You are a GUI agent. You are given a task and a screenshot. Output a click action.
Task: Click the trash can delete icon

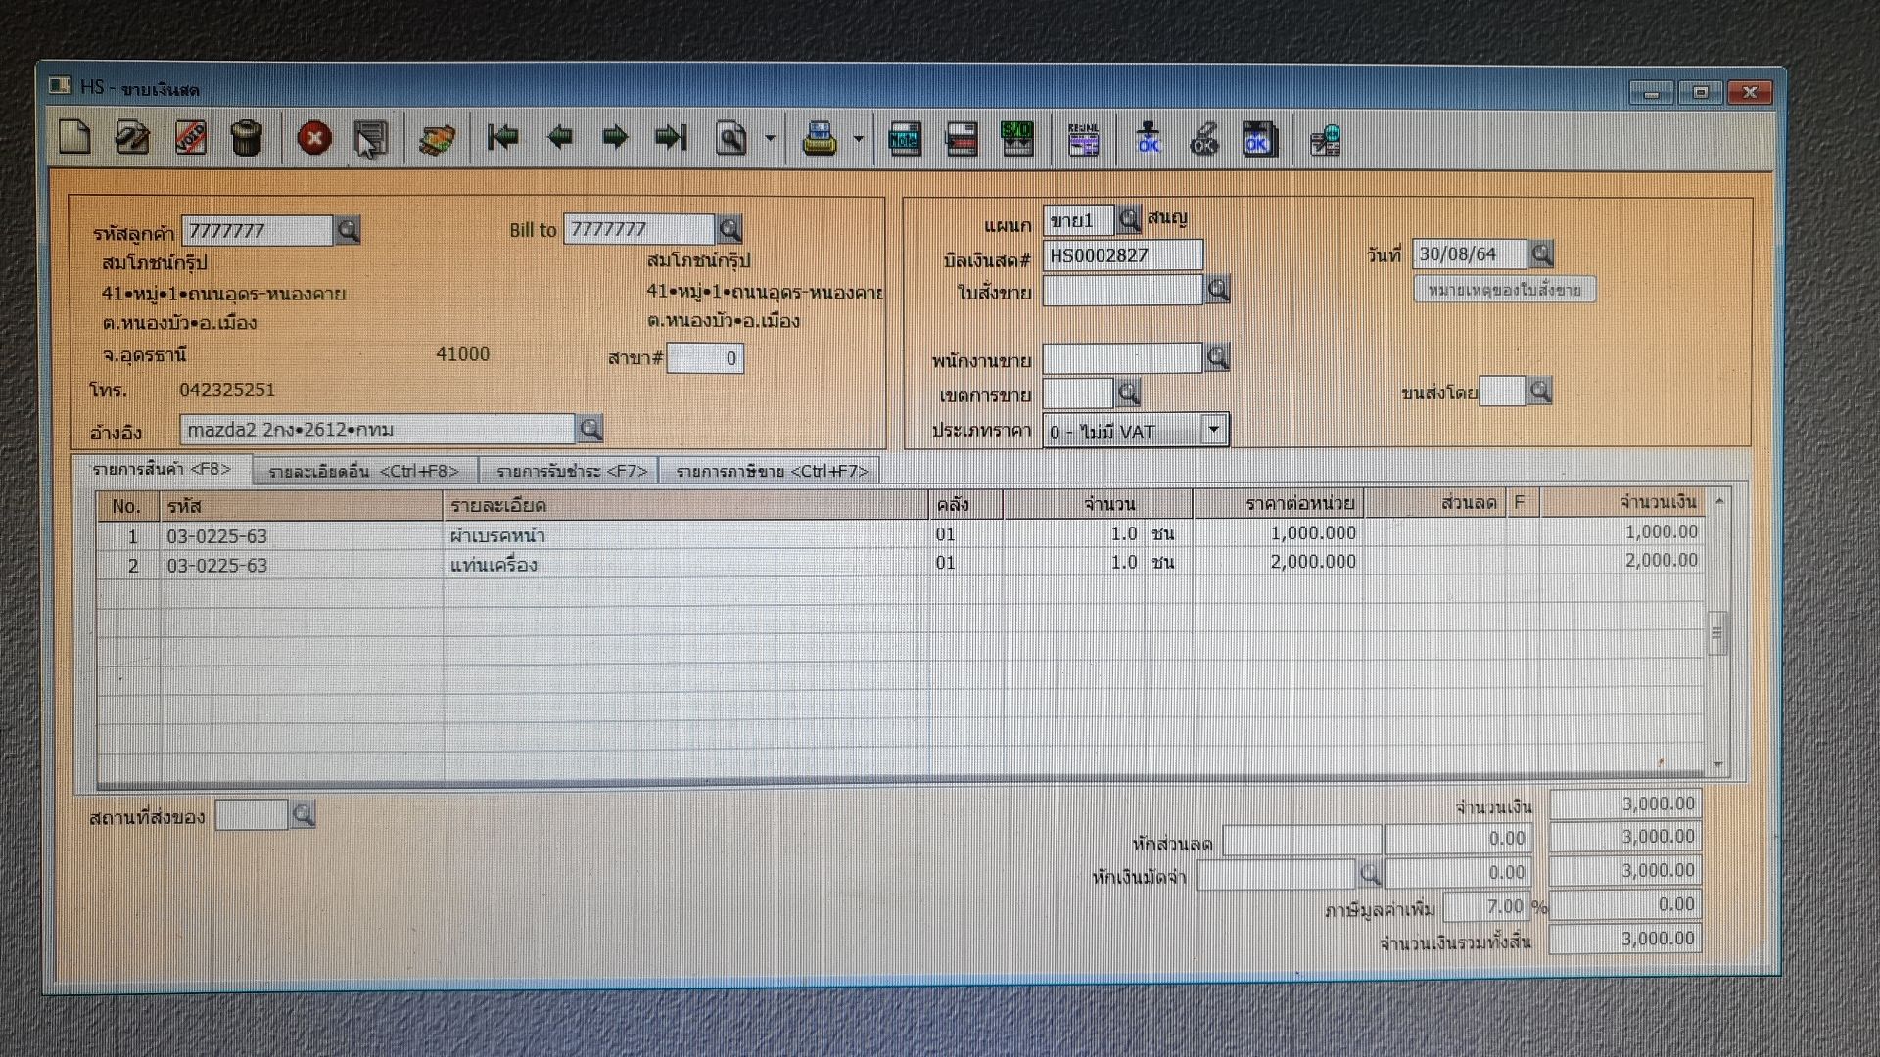247,137
